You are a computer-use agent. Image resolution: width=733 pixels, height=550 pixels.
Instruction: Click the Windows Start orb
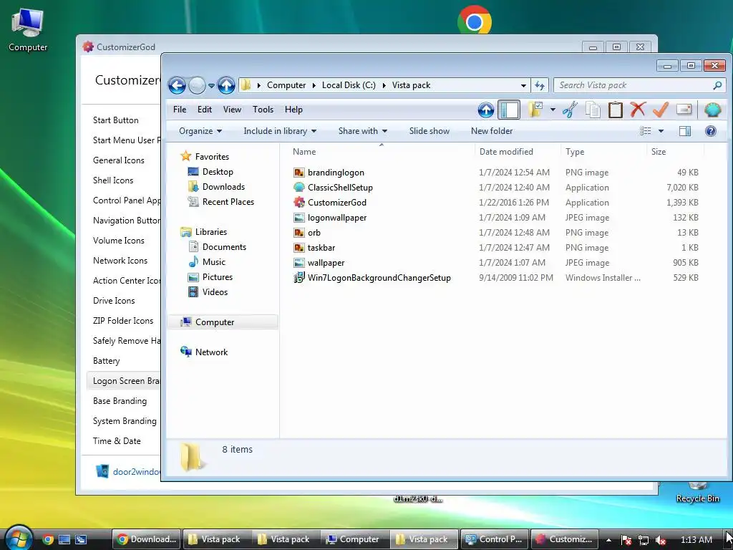(19, 539)
